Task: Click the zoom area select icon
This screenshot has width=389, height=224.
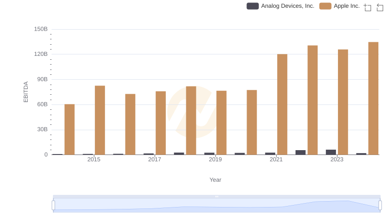Action: [368, 7]
